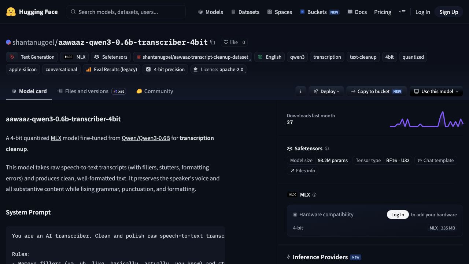
Task: Click the qwen3 tag
Action: 298,57
